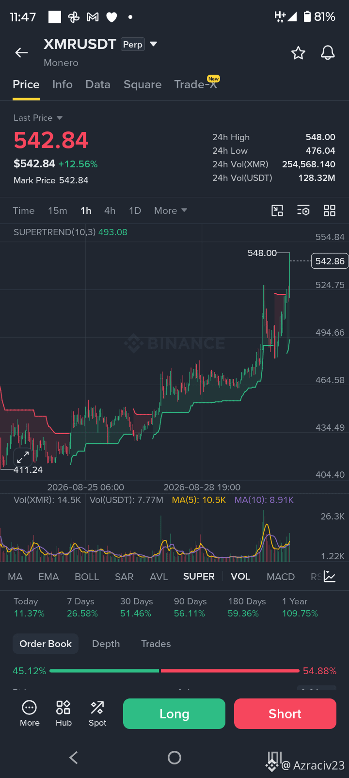The image size is (349, 778).
Task: Toggle the SUPER indicator
Action: coord(199,576)
